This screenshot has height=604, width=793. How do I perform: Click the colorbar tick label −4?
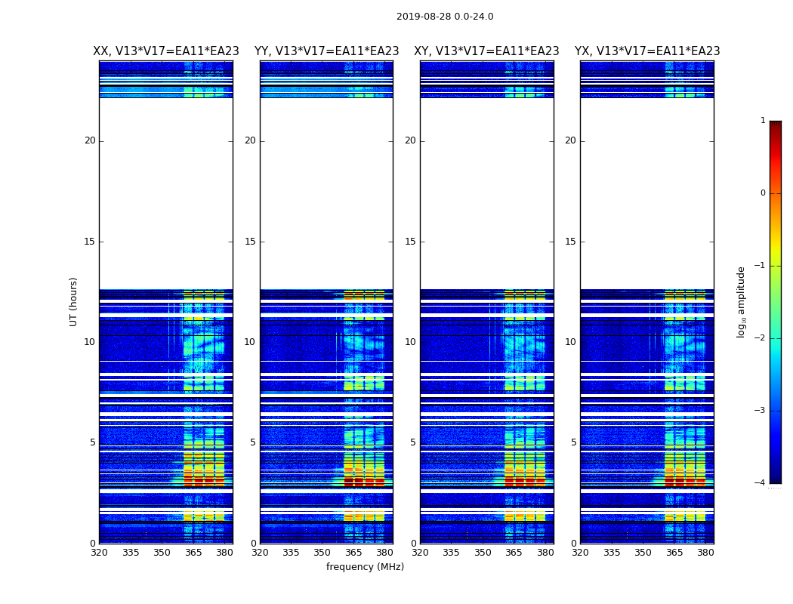click(x=760, y=483)
